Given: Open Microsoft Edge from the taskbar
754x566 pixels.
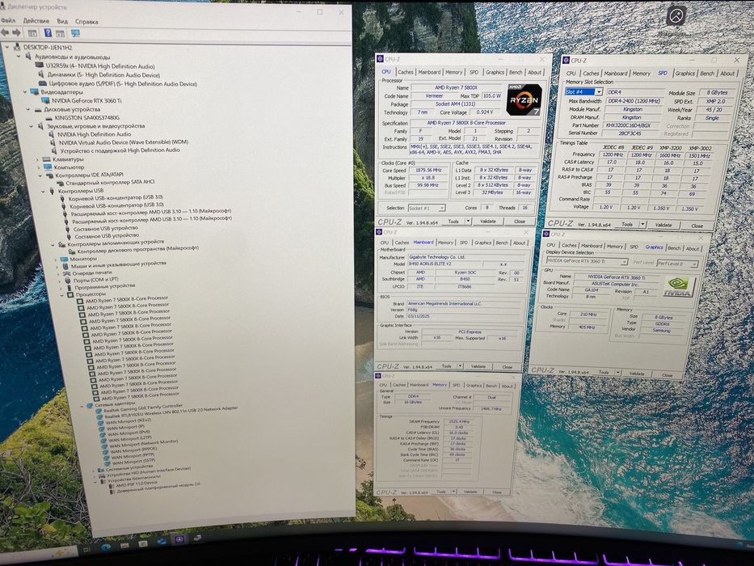Looking at the screenshot, I should click(107, 547).
